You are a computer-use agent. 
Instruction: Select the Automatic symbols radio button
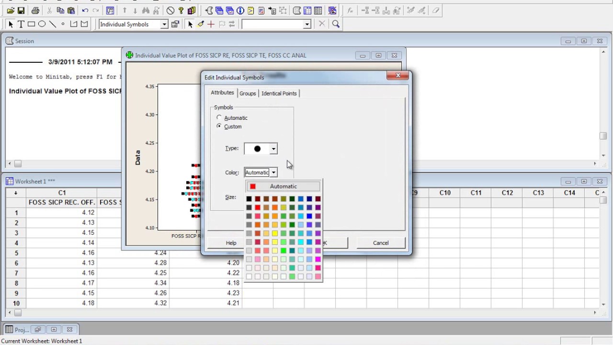(219, 117)
